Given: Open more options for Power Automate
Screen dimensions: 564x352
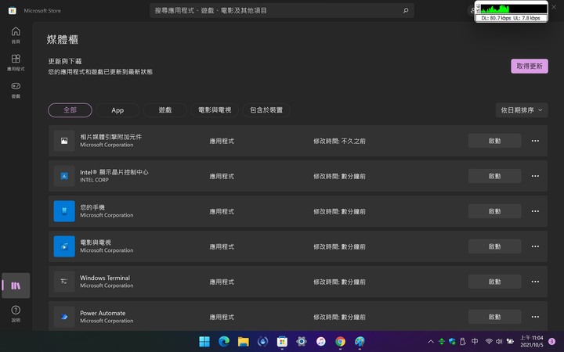Looking at the screenshot, I should coord(535,317).
